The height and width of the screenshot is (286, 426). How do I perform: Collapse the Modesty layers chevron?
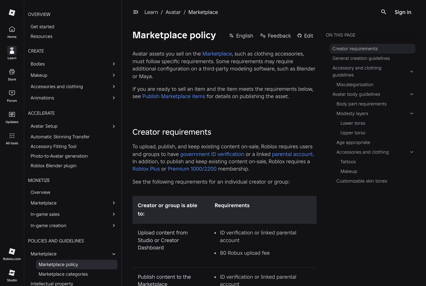(x=412, y=114)
